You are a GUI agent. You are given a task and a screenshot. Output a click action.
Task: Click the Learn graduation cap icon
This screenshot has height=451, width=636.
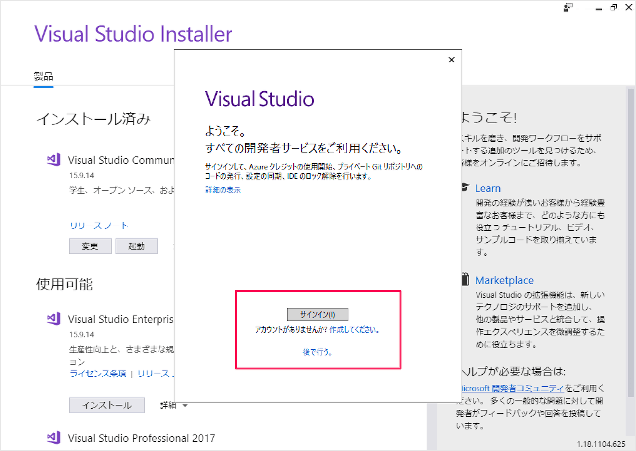tap(465, 188)
